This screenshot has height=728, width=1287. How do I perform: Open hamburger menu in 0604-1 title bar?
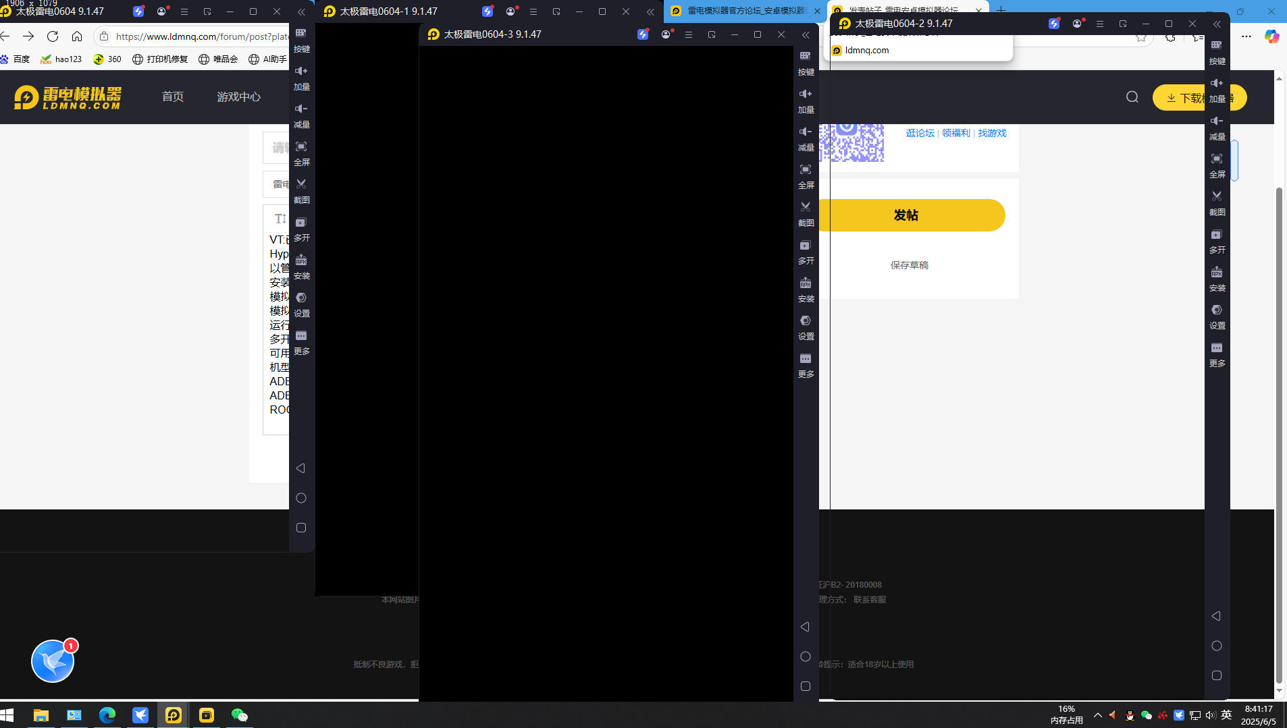(x=533, y=11)
